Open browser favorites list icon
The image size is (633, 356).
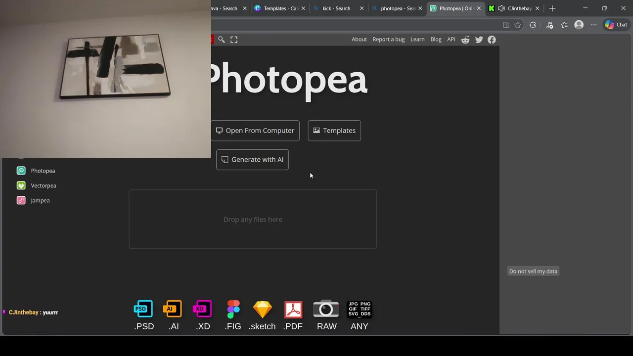pyautogui.click(x=564, y=25)
